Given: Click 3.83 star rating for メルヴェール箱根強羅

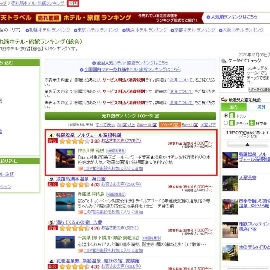Looking at the screenshot, I should point(74,141).
